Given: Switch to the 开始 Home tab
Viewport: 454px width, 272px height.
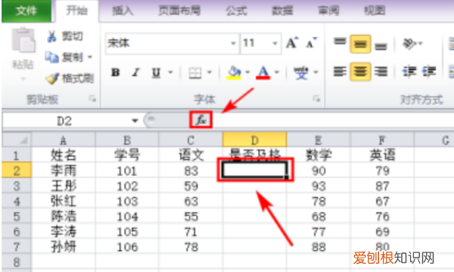Looking at the screenshot, I should point(76,11).
